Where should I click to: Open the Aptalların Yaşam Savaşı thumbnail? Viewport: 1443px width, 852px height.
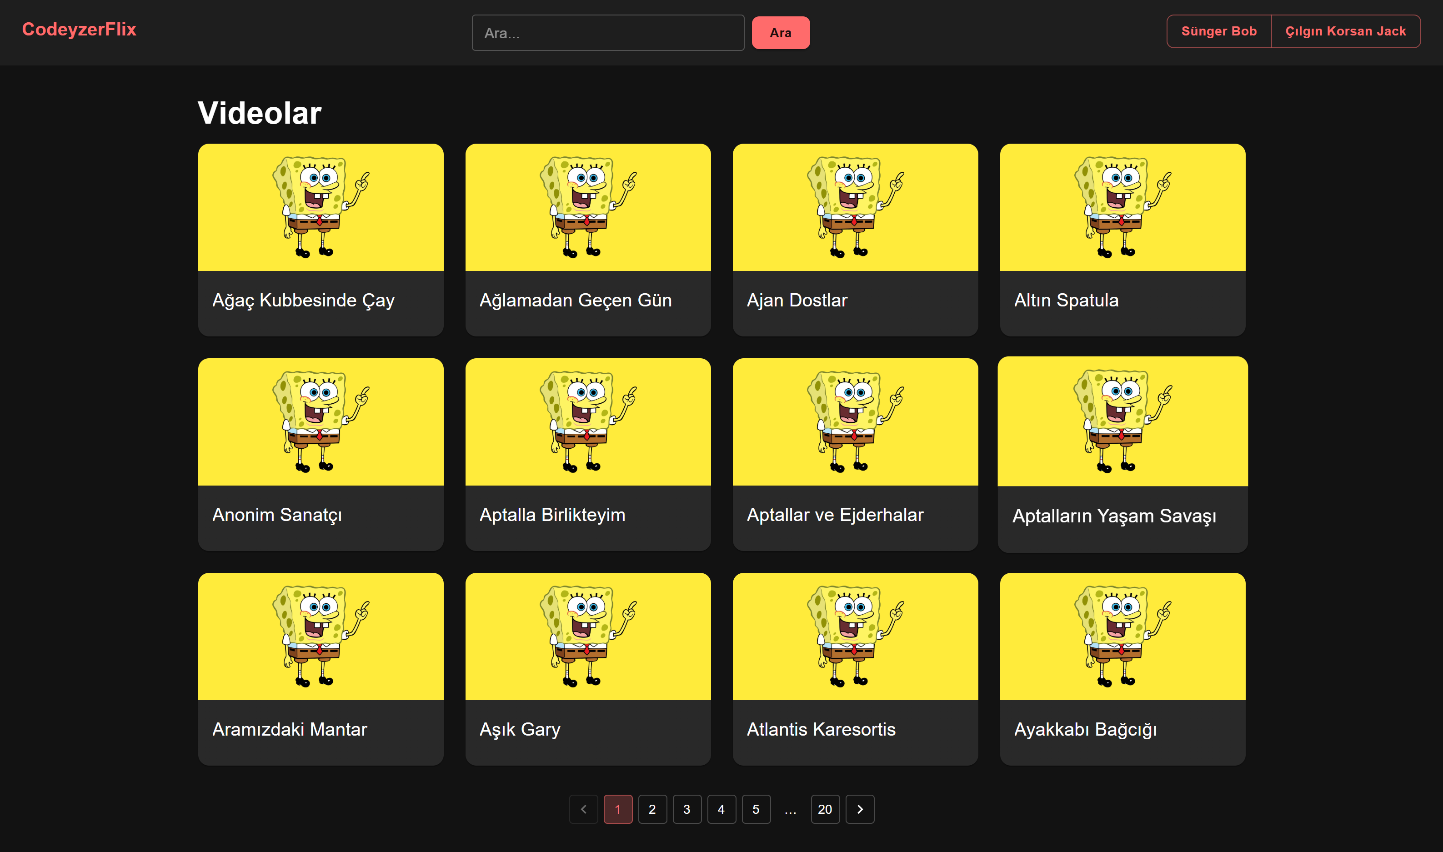[1123, 421]
